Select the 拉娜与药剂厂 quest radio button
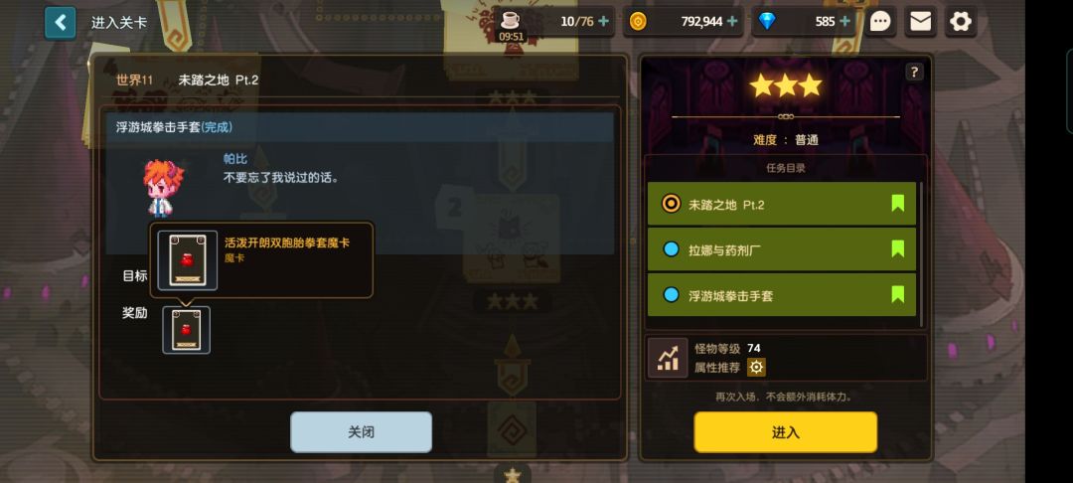Viewport: 1073px width, 483px height. click(672, 249)
